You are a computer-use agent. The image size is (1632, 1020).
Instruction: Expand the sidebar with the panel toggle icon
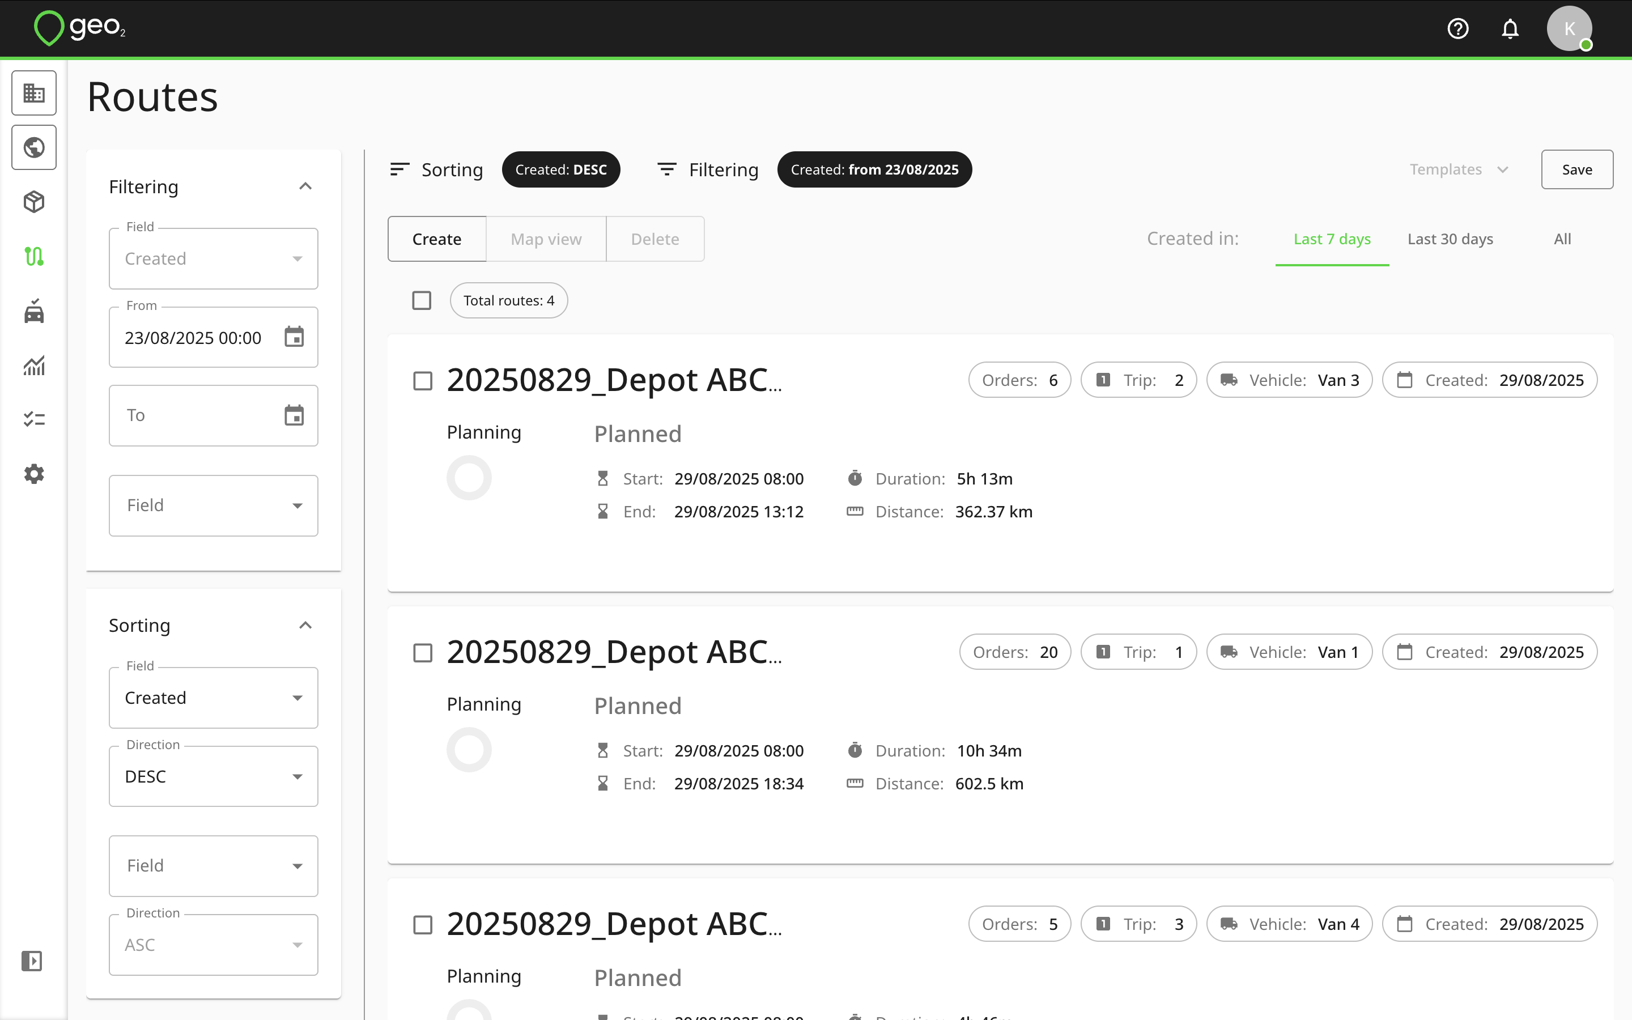pos(32,960)
